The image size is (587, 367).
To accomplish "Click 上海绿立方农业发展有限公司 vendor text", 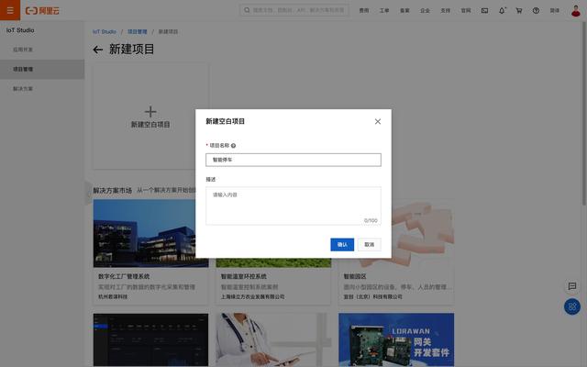I will tap(253, 296).
